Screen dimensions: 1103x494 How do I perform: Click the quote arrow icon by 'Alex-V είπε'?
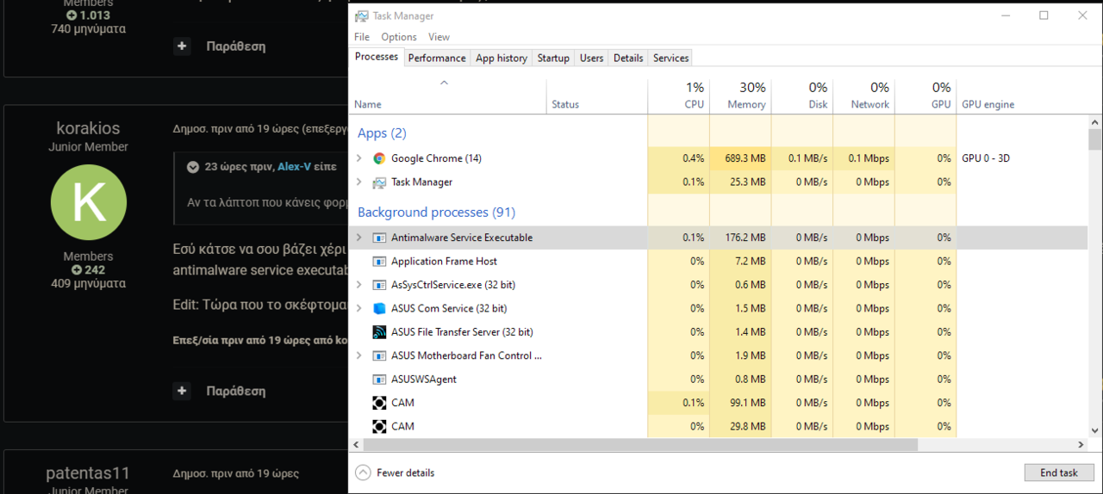click(x=193, y=167)
